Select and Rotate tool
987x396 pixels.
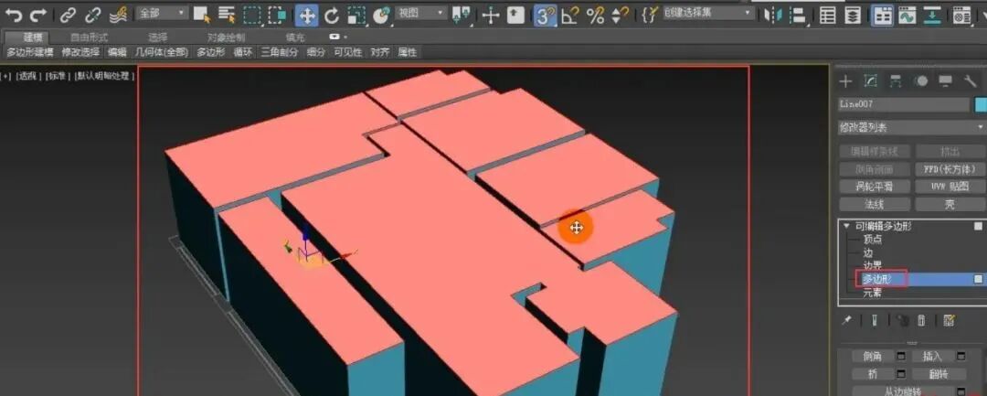[332, 16]
